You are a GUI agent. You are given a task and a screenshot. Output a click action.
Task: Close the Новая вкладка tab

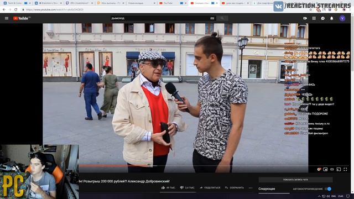coord(154,3)
